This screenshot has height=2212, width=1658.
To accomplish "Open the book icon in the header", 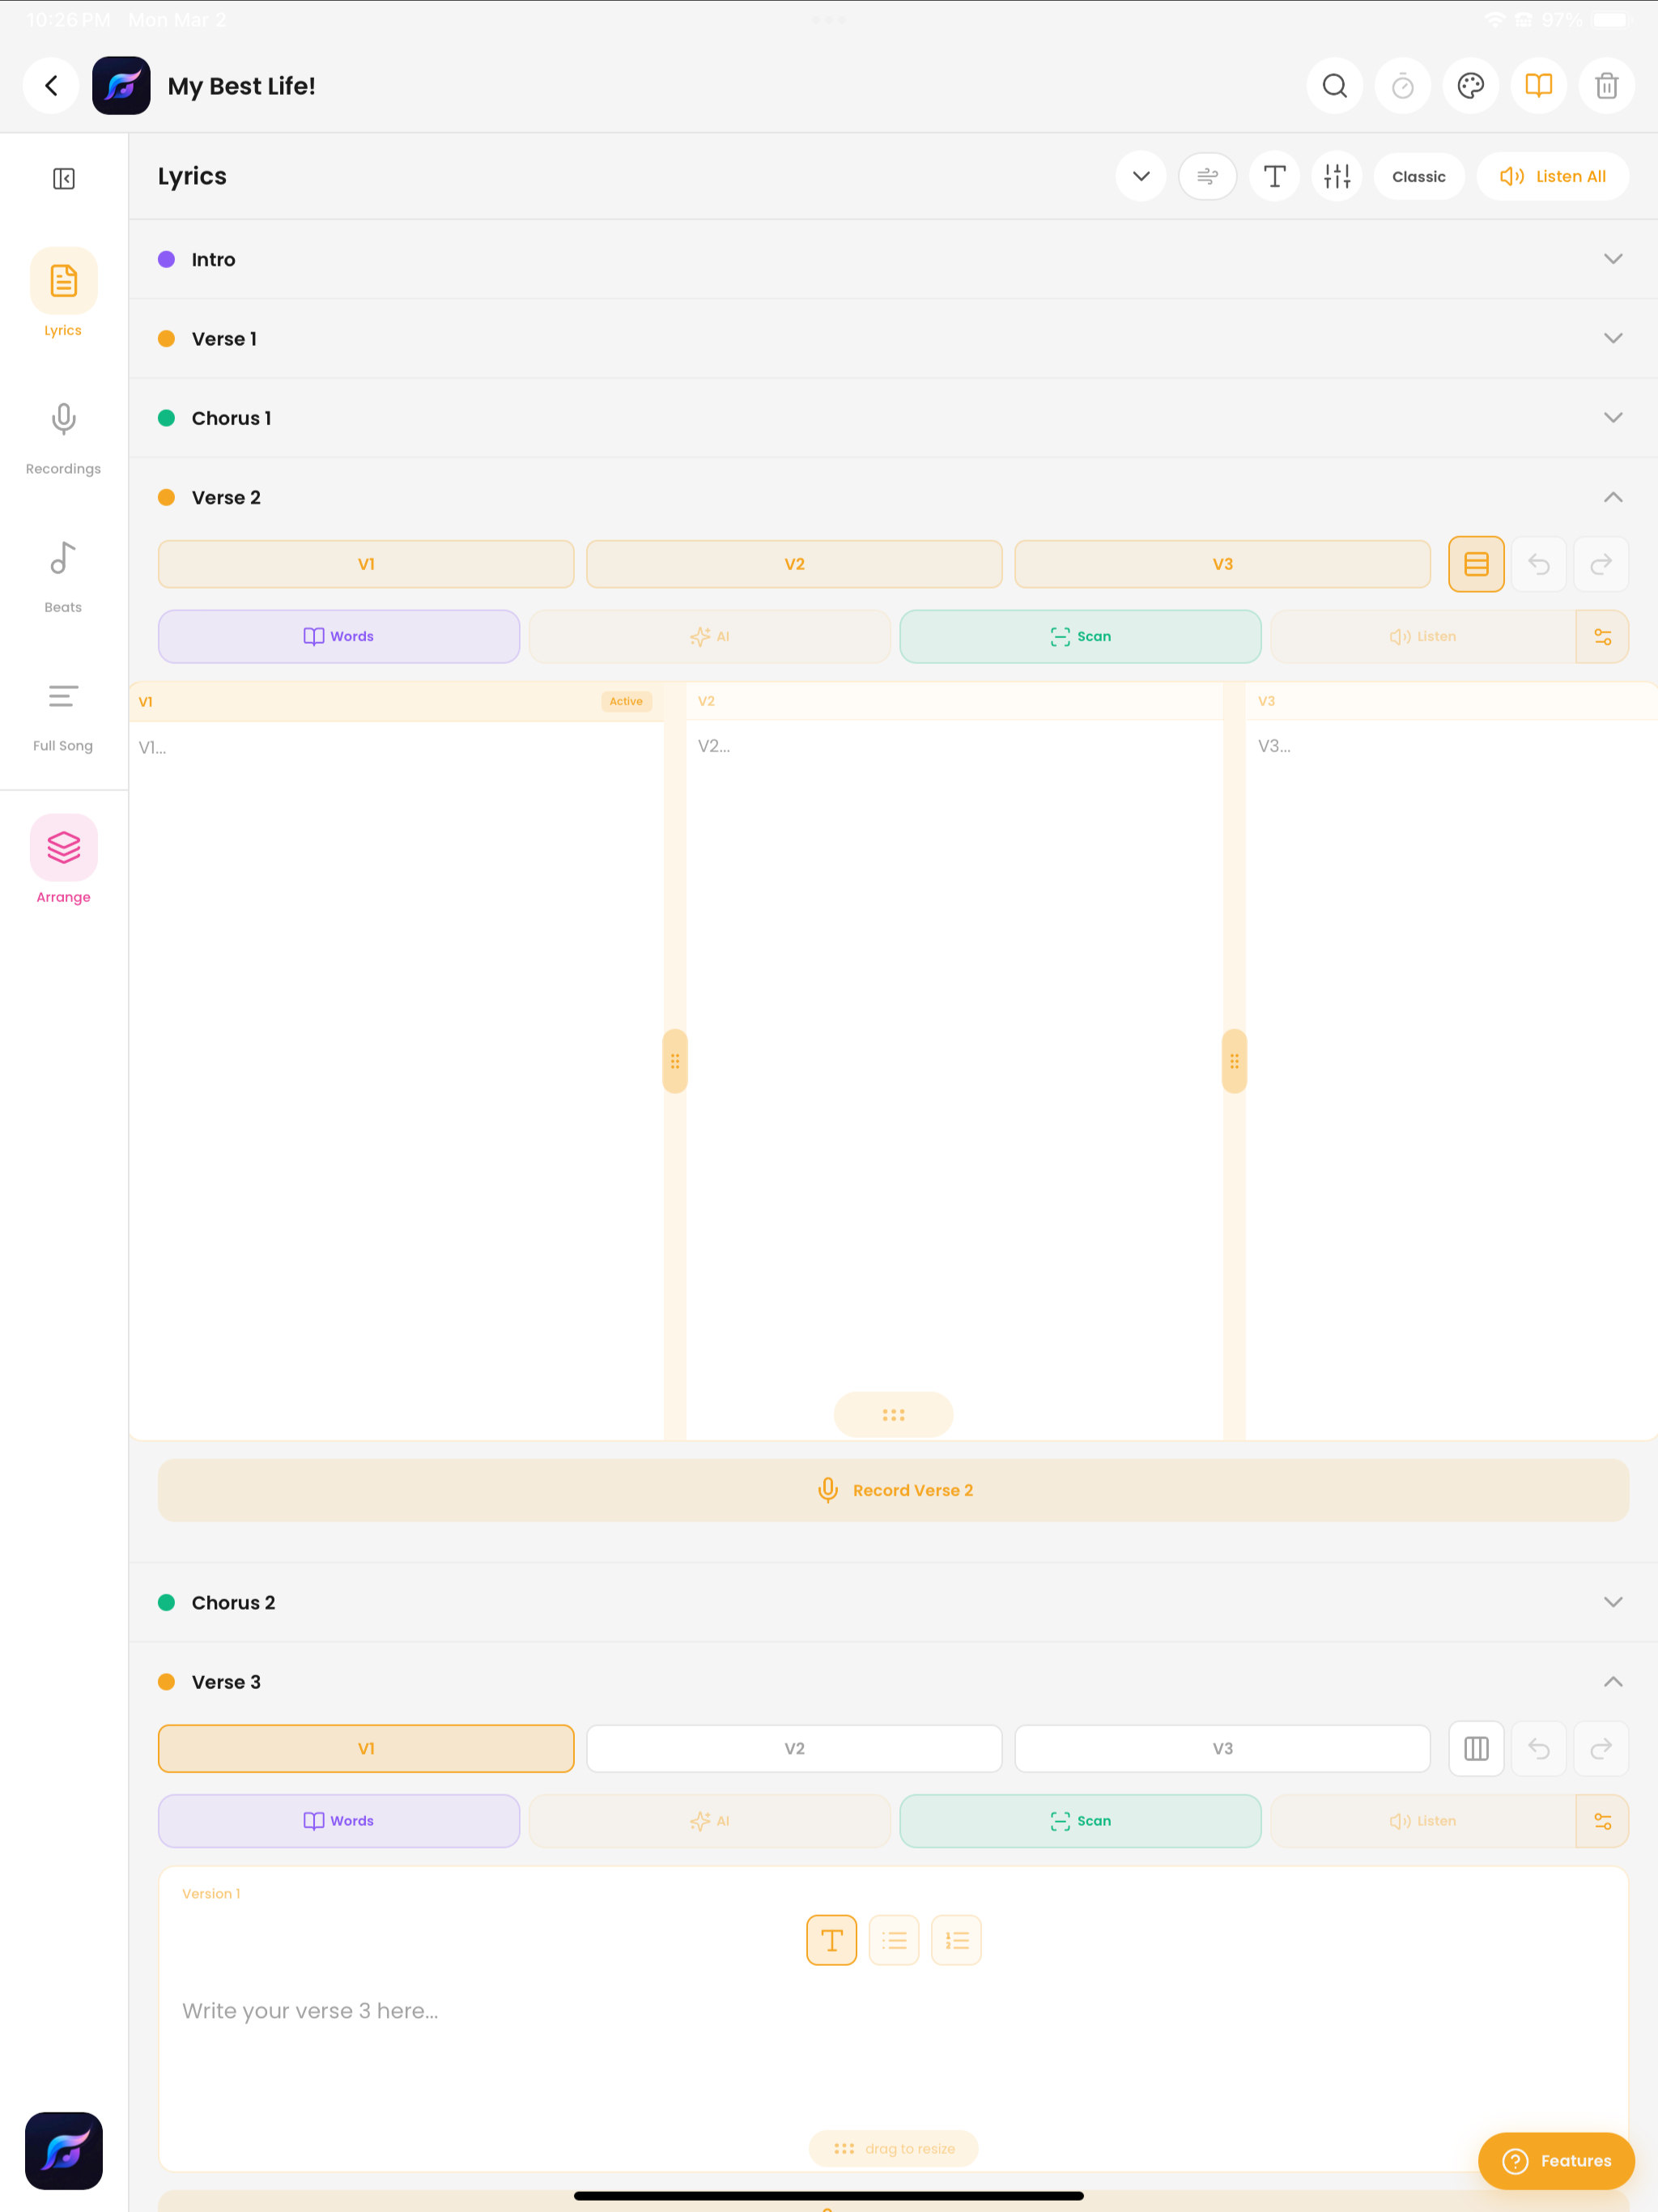I will click(1538, 86).
